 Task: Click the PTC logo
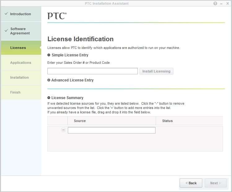(57, 16)
